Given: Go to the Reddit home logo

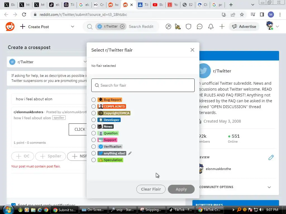Looking at the screenshot, I should [x=10, y=26].
